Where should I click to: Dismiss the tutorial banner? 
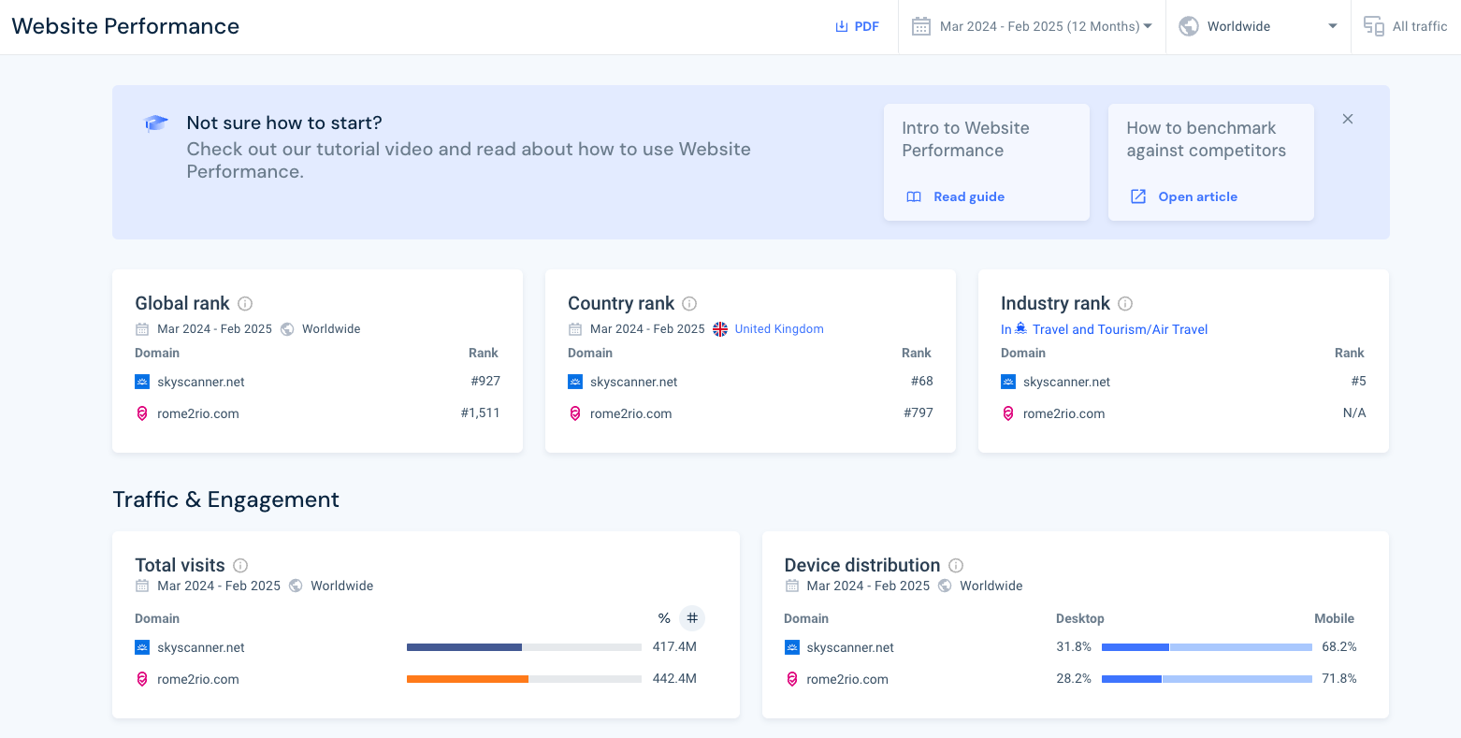tap(1347, 119)
